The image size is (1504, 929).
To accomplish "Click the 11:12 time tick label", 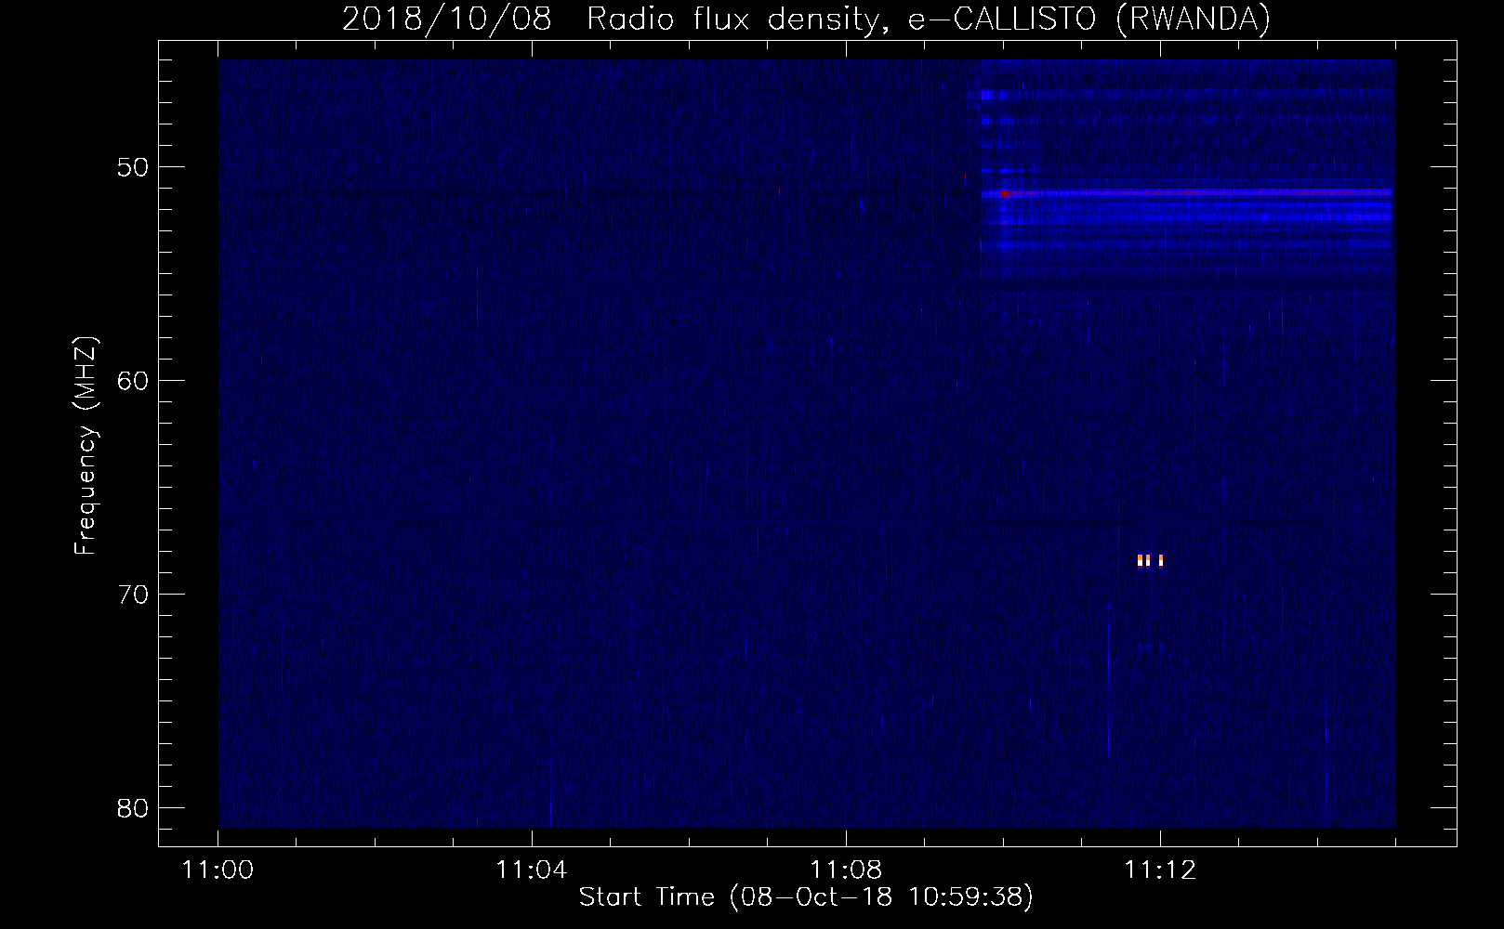I will point(1160,870).
